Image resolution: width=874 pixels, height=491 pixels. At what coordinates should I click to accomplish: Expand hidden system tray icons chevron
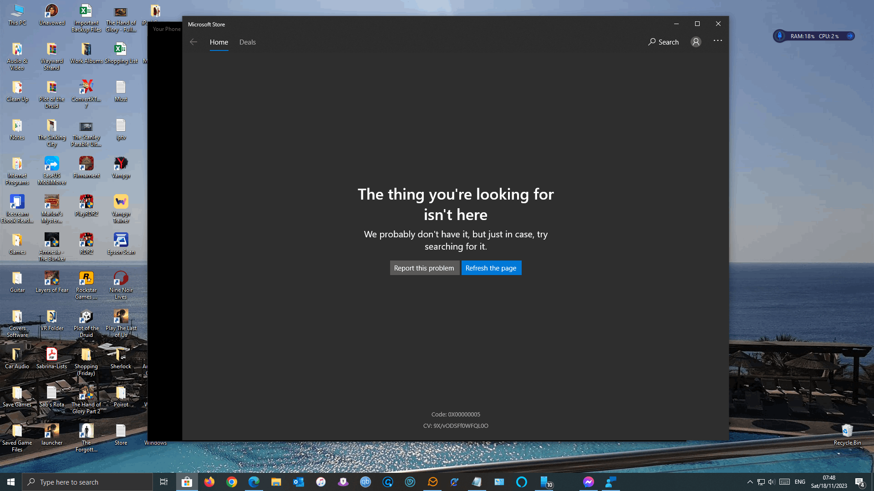(750, 482)
